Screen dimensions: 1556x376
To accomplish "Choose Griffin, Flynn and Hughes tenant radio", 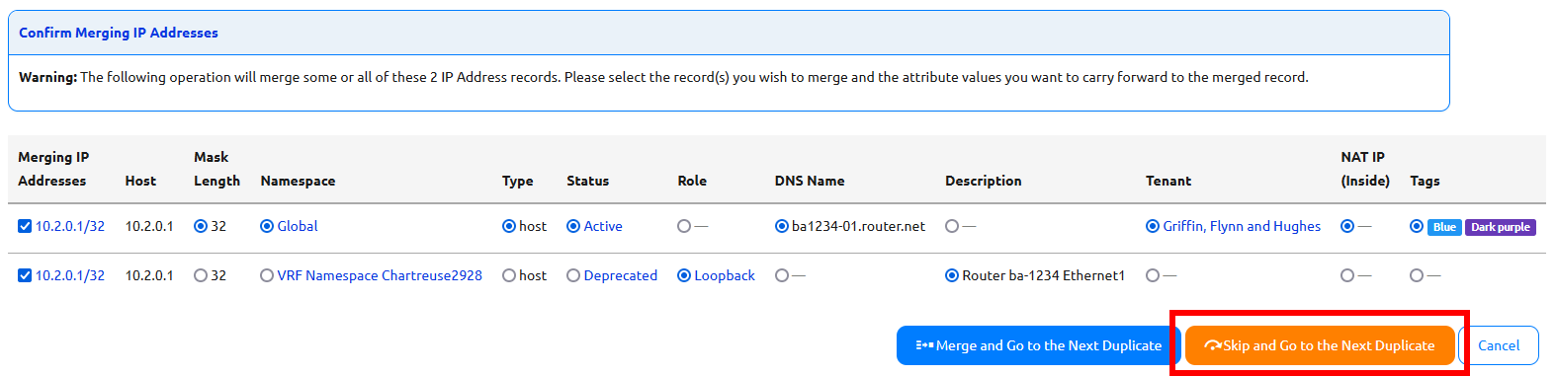I will point(1153,226).
